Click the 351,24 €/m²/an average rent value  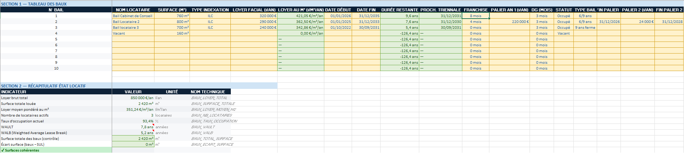click(x=133, y=109)
